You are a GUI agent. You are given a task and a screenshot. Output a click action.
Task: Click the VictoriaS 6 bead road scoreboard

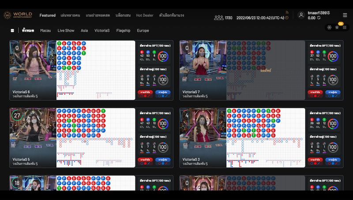96,70
